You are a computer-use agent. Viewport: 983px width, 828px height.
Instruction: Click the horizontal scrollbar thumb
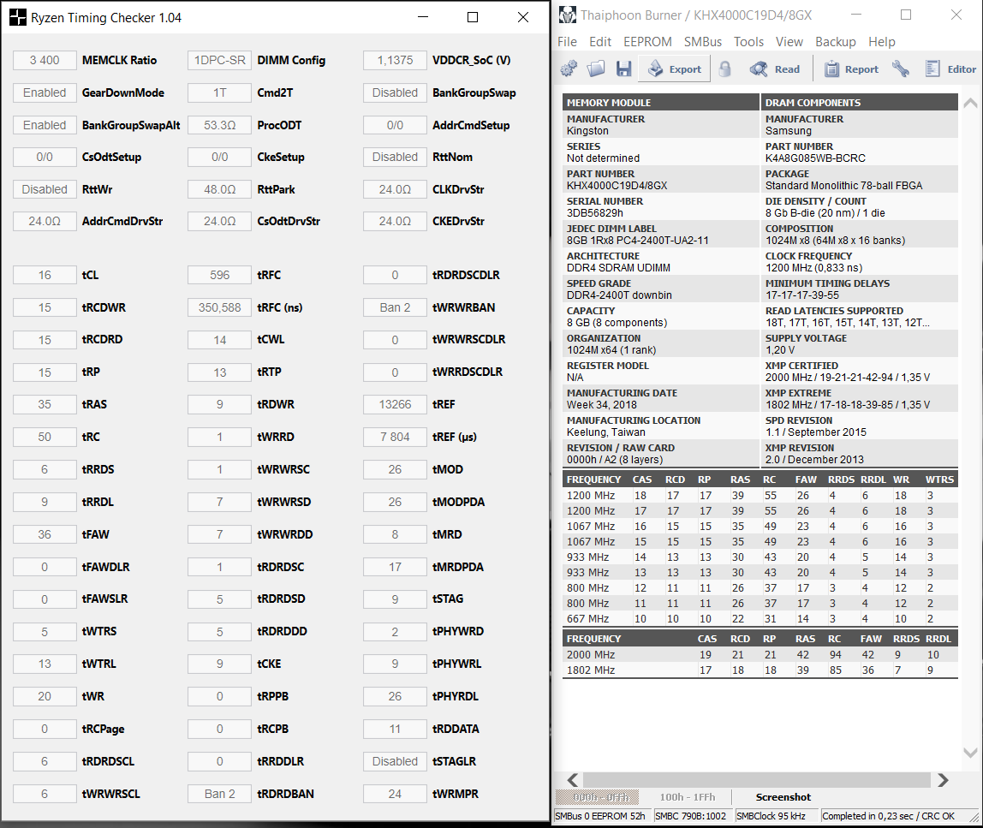point(757,780)
